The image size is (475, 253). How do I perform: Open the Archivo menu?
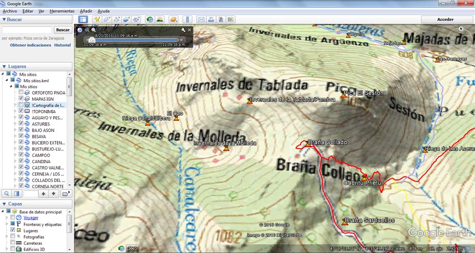pyautogui.click(x=10, y=11)
